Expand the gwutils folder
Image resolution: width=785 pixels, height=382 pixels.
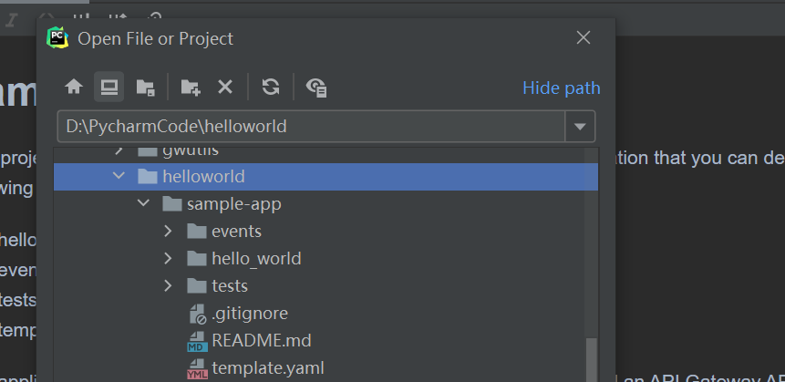119,150
